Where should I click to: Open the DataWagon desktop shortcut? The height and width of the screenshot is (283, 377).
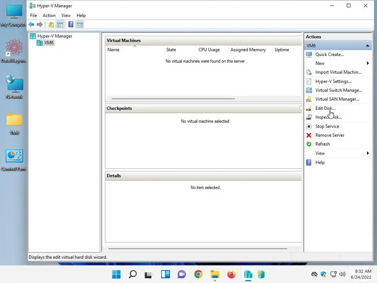tap(14, 51)
